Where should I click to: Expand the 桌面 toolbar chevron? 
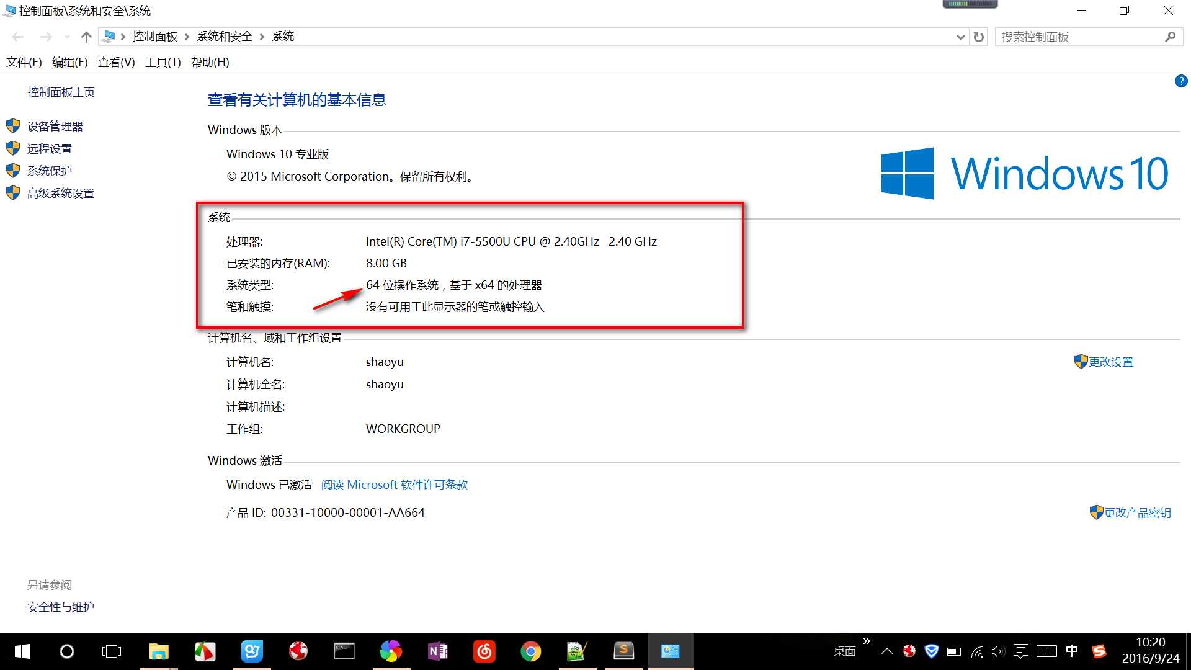[867, 641]
